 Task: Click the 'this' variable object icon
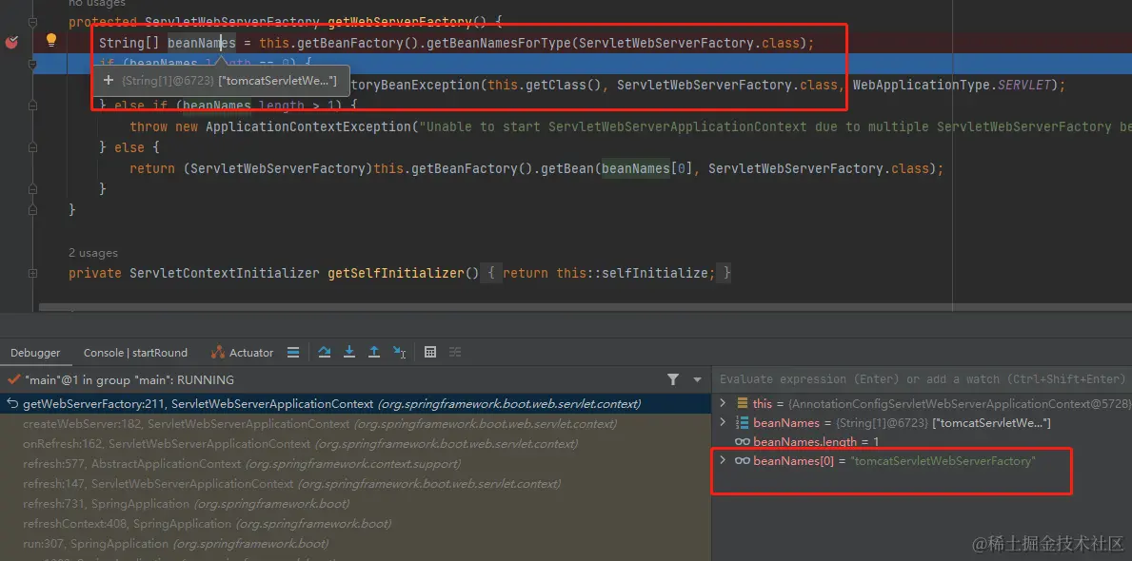(x=743, y=403)
